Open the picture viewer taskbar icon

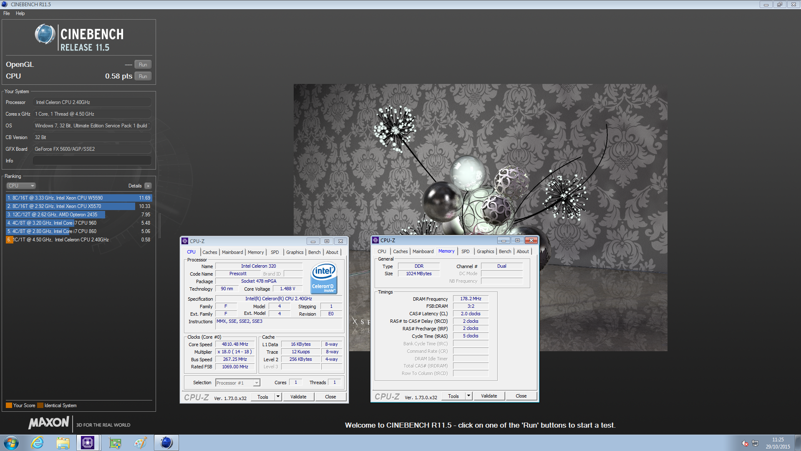tap(115, 443)
